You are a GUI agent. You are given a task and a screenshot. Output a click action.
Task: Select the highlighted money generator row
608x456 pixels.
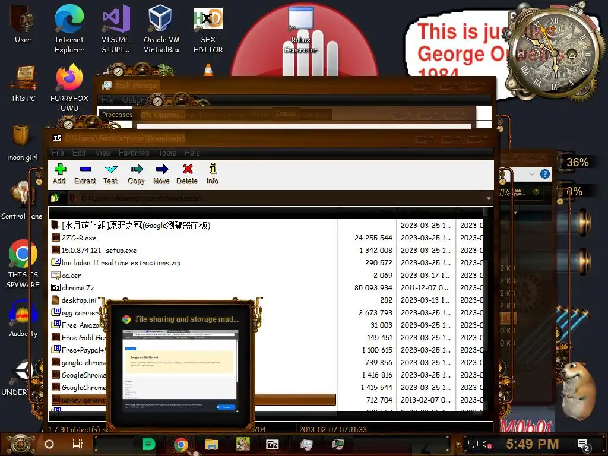(194, 400)
